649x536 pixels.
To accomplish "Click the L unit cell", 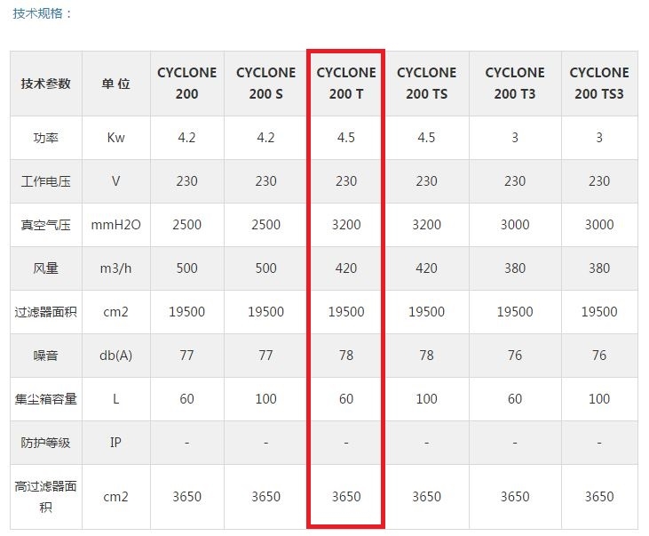I will tap(116, 399).
